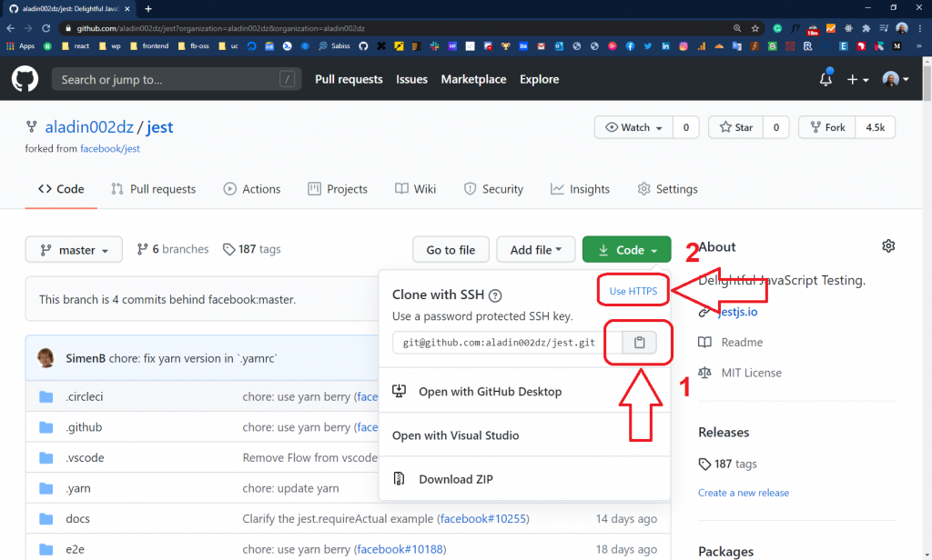Click the Download ZIP archive icon

tap(399, 478)
